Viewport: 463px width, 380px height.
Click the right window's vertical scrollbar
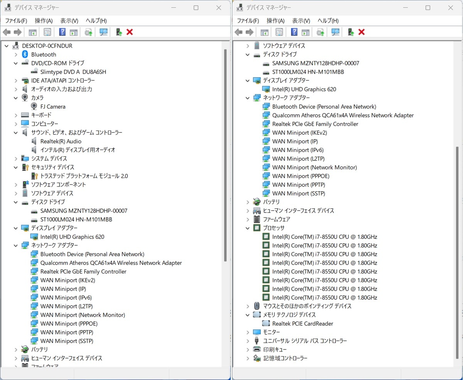click(457, 251)
